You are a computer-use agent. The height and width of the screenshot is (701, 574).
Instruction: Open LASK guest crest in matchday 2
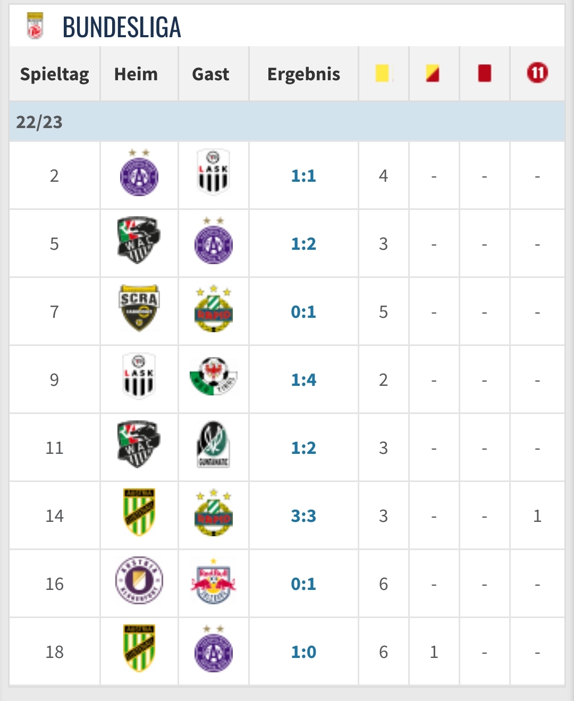(213, 172)
